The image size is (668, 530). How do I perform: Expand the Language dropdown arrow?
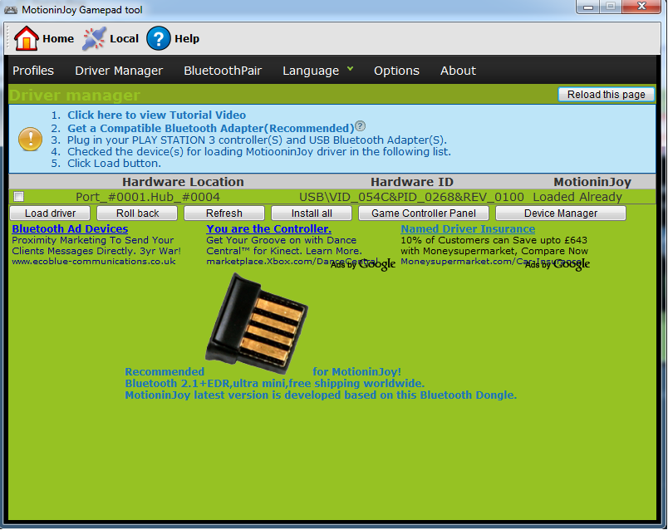point(350,69)
